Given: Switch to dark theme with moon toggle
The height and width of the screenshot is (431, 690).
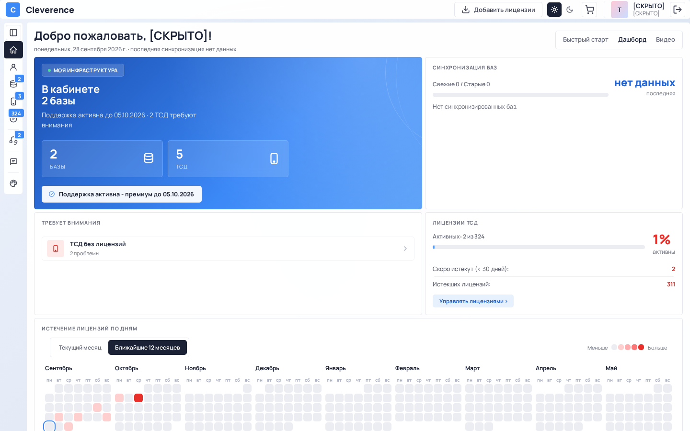Looking at the screenshot, I should 570,10.
